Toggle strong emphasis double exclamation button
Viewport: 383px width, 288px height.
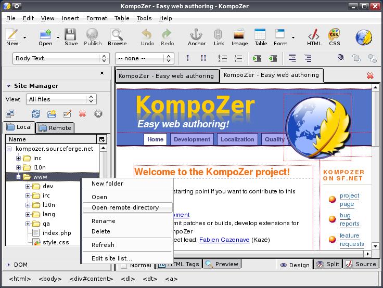[203, 58]
